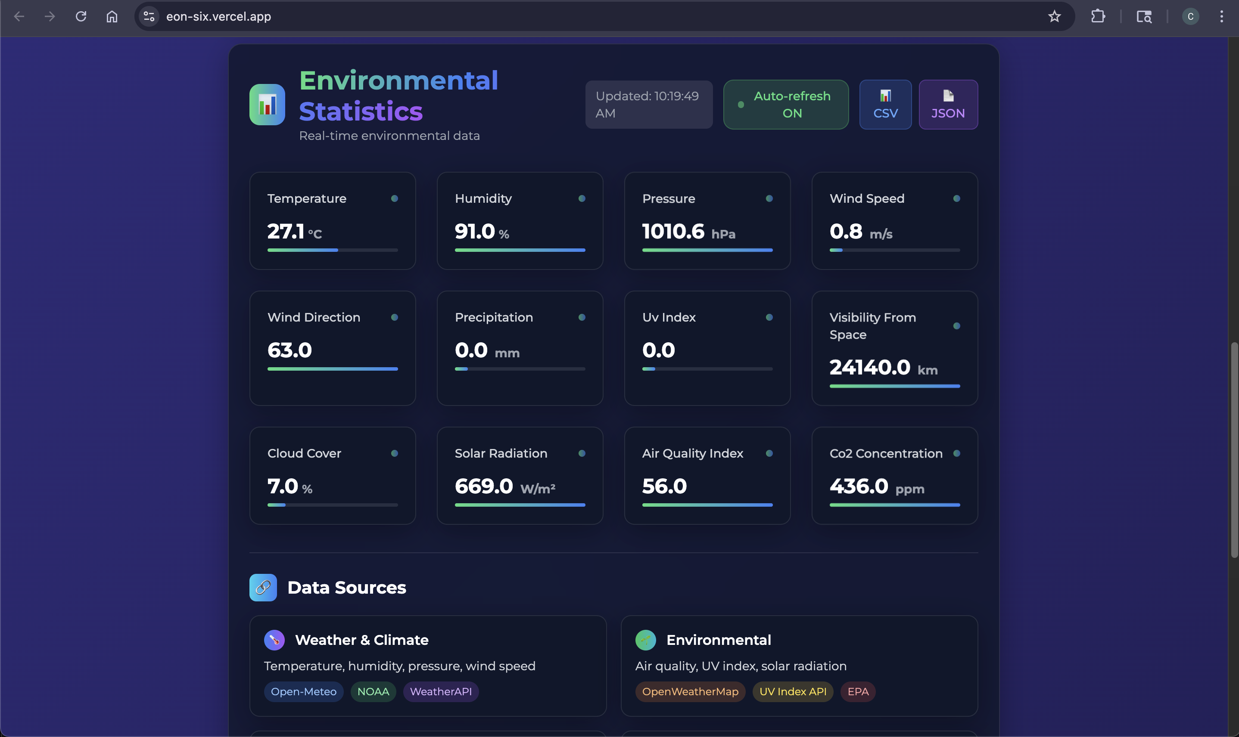Reload the page with the refresh icon
This screenshot has height=737, width=1239.
tap(81, 16)
